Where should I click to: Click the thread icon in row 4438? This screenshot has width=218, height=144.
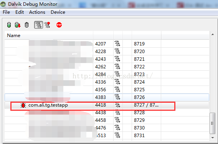pyautogui.click(x=117, y=112)
